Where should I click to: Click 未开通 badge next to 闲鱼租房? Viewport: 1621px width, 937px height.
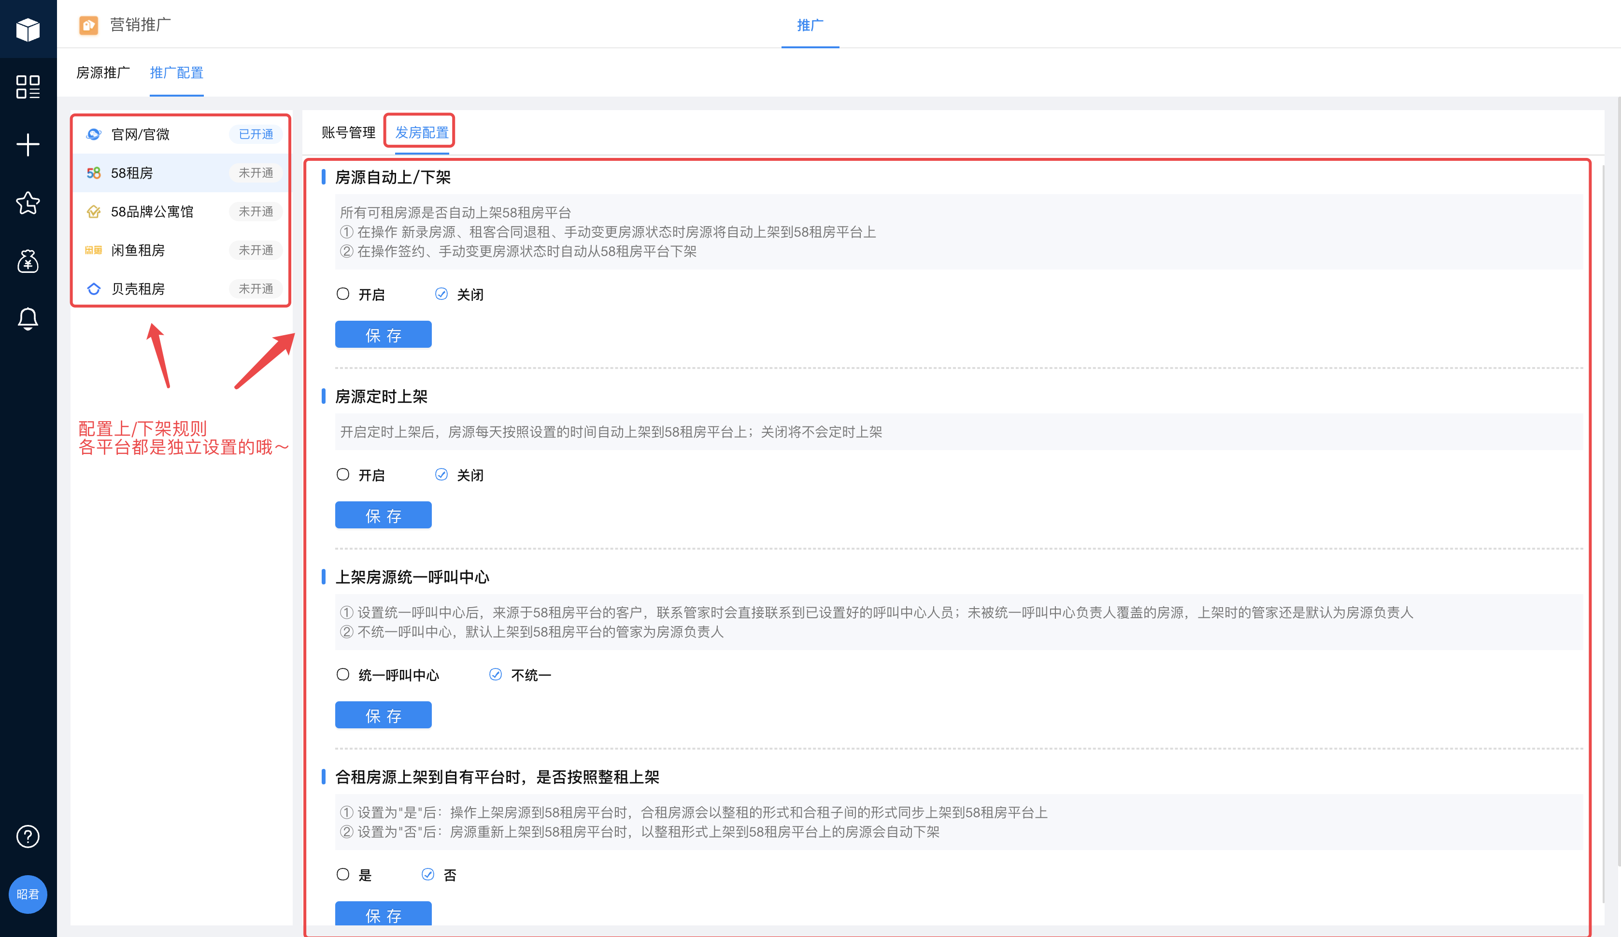tap(256, 250)
